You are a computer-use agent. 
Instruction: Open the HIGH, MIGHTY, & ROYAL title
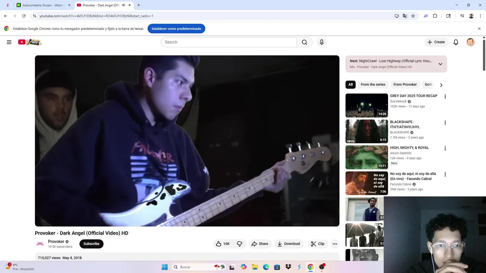point(409,148)
